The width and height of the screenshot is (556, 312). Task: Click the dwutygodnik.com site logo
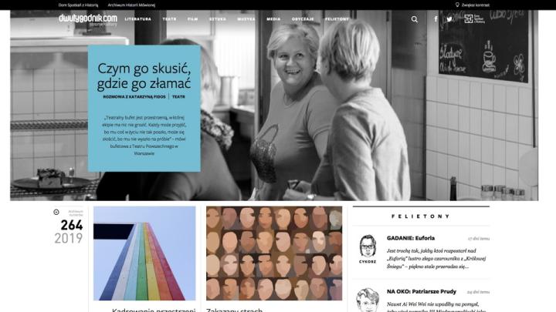coord(88,18)
